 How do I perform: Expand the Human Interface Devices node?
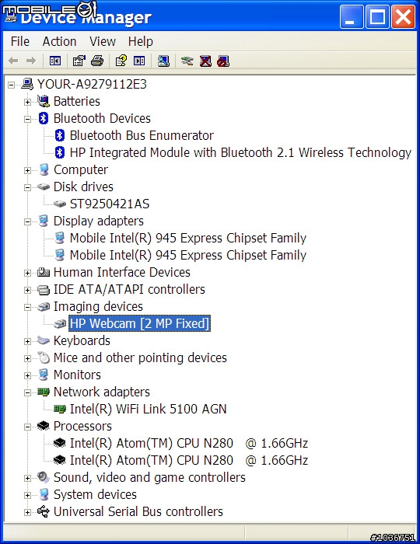(27, 273)
